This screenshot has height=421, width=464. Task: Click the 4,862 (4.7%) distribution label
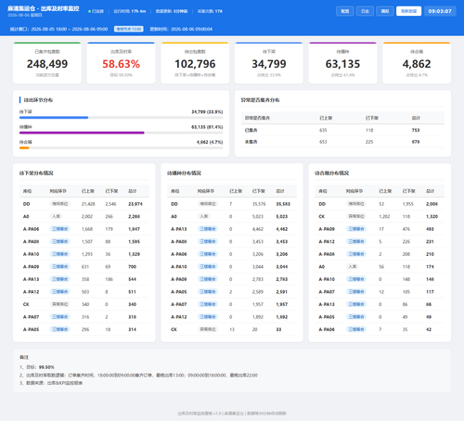(x=210, y=142)
